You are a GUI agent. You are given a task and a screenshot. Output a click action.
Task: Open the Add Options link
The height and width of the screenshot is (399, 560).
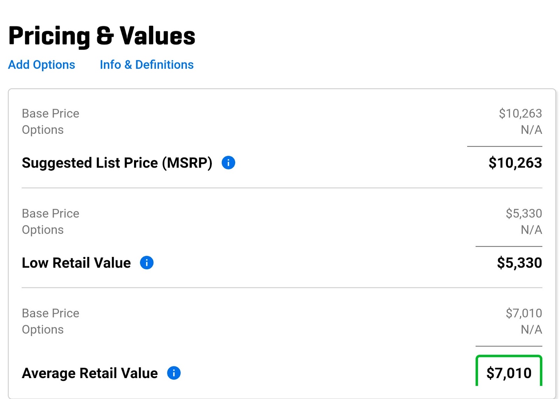(42, 65)
